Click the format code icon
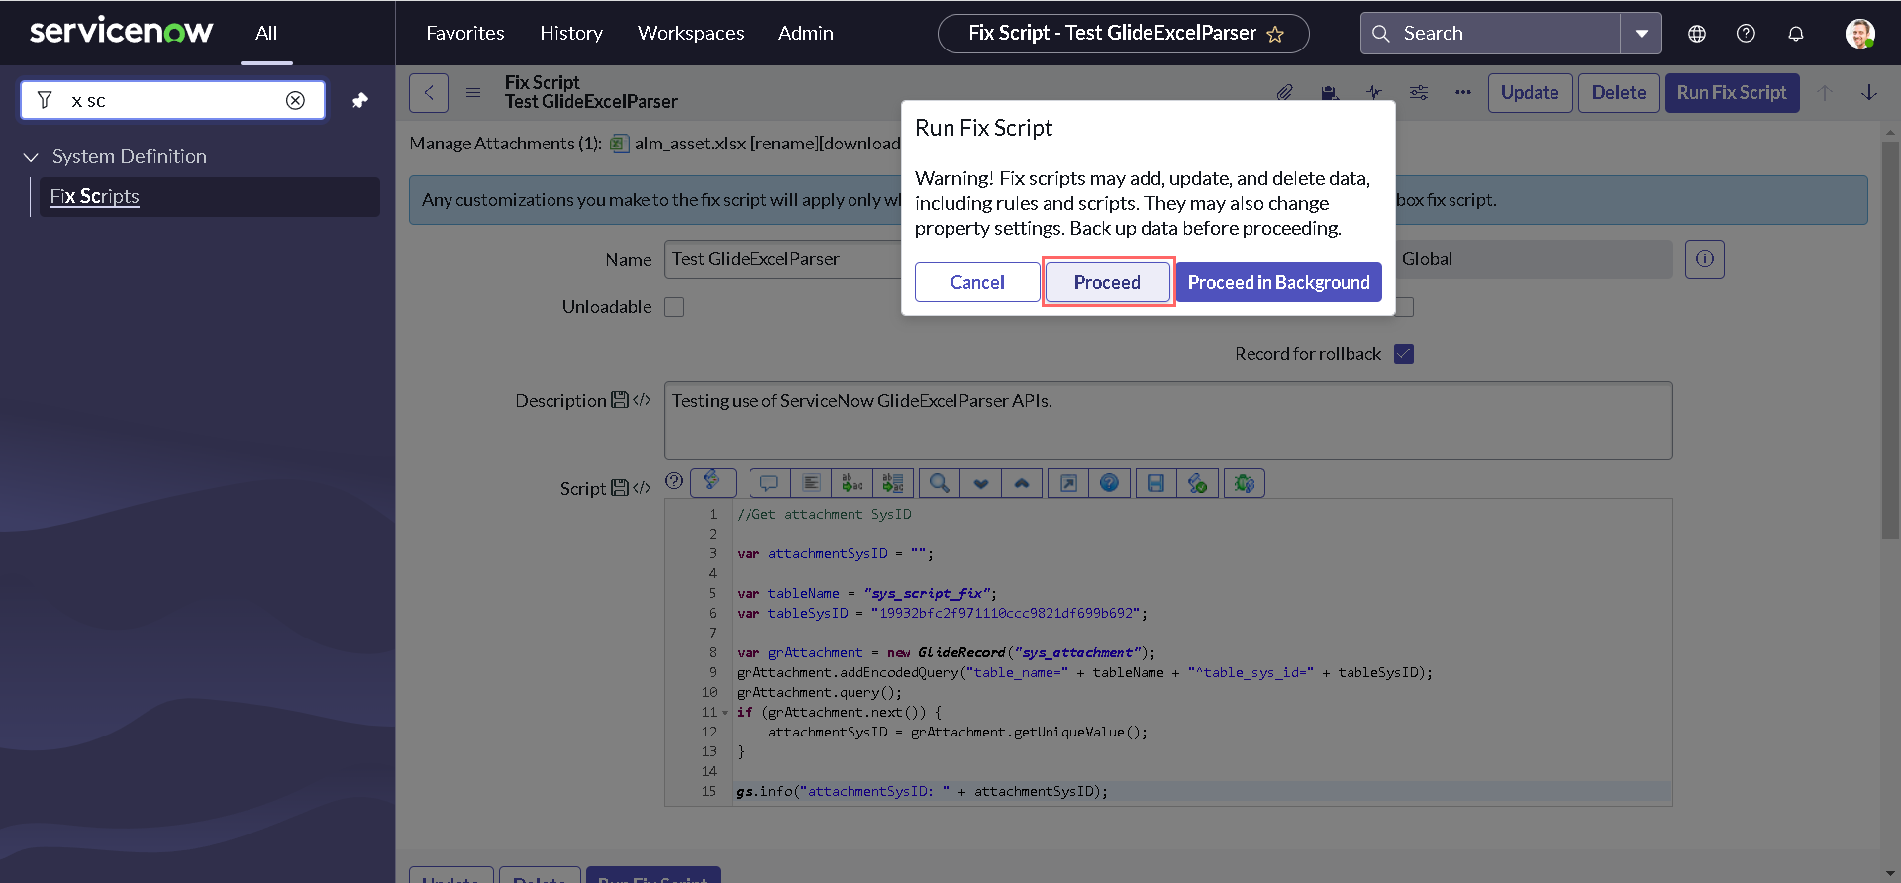Image resolution: width=1901 pixels, height=883 pixels. tap(811, 483)
